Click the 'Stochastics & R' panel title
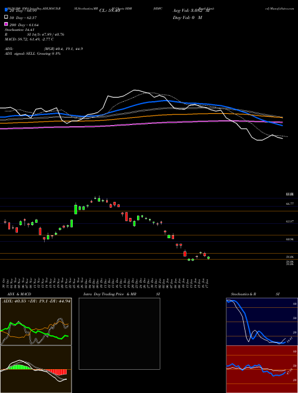 [243, 294]
